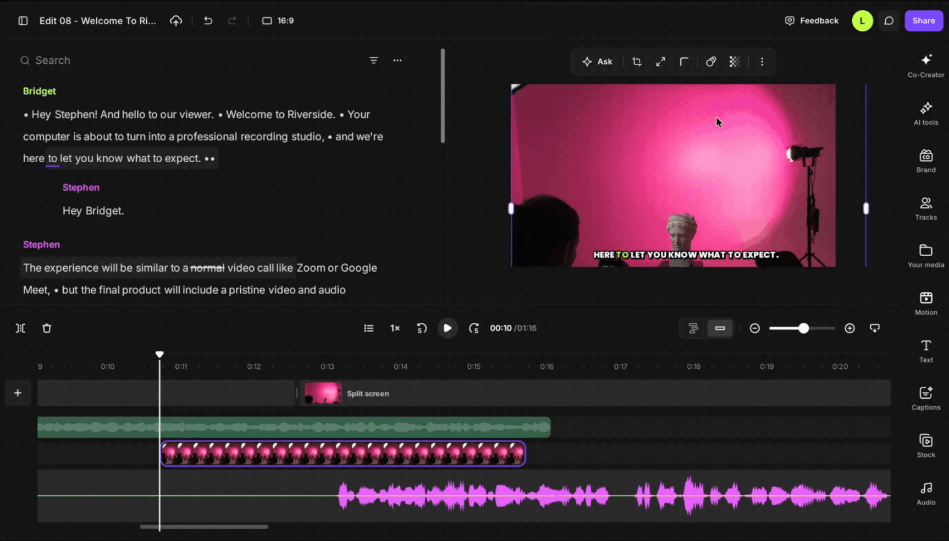Open the Your media tab

pyautogui.click(x=926, y=256)
